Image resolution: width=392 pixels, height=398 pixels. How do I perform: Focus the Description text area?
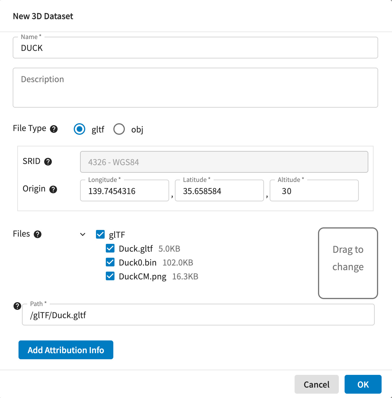pos(195,88)
